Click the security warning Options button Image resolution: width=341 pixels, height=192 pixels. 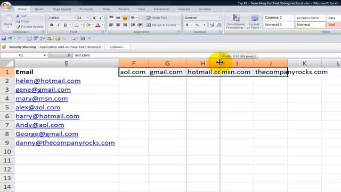point(118,47)
